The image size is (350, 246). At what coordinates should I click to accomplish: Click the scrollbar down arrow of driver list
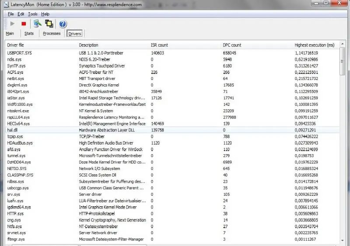tap(343, 240)
